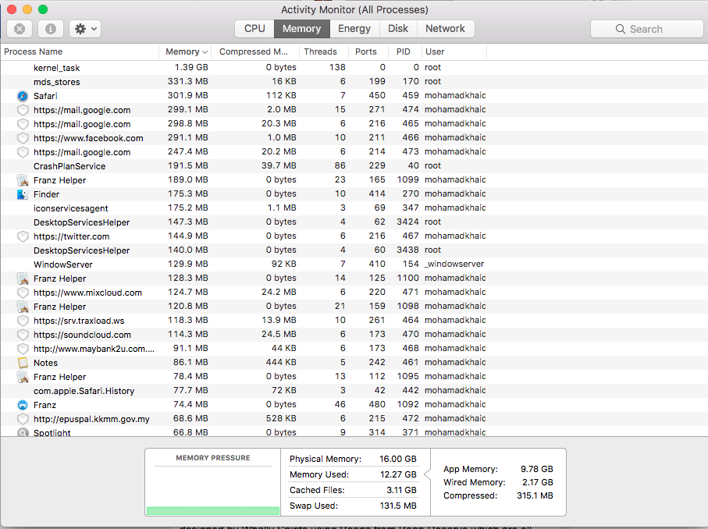
Task: Select the https://www.facebook.com process name
Action: pyautogui.click(x=88, y=138)
